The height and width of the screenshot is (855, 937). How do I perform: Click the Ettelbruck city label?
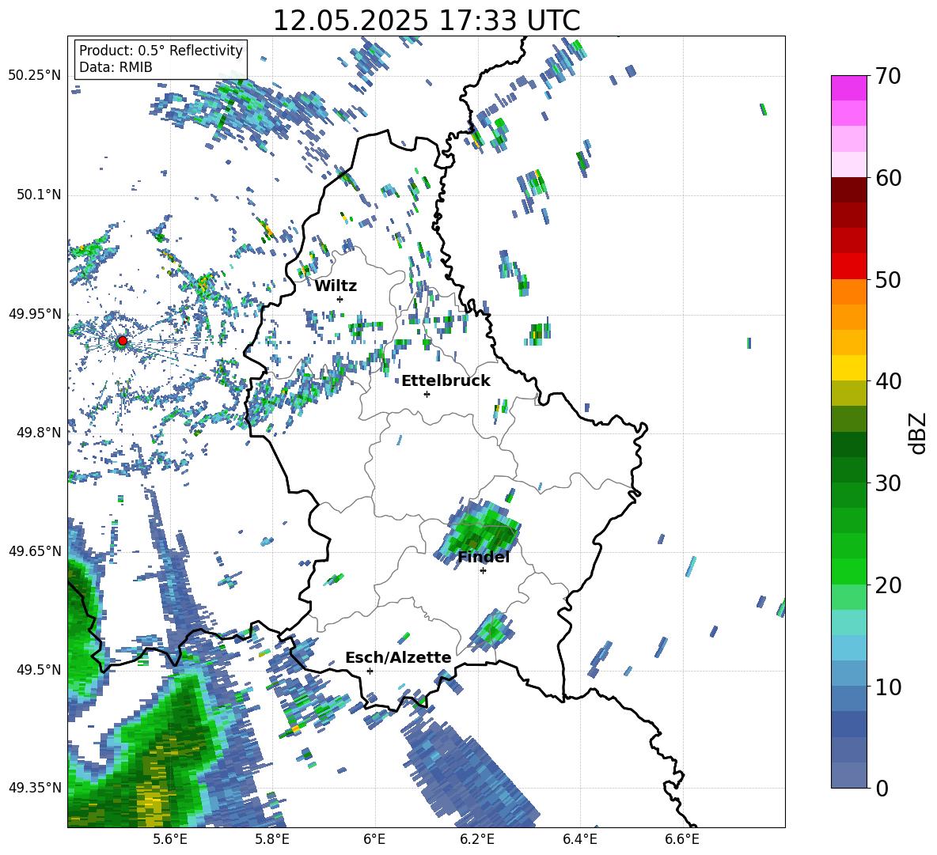click(446, 381)
